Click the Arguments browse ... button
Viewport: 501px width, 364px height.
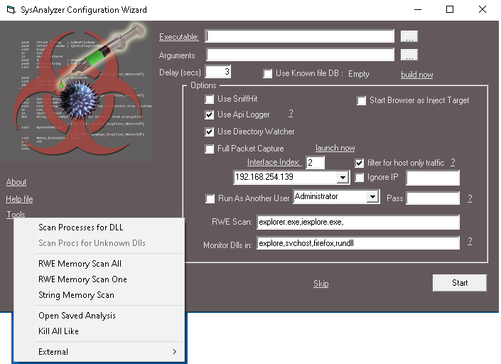tap(409, 55)
